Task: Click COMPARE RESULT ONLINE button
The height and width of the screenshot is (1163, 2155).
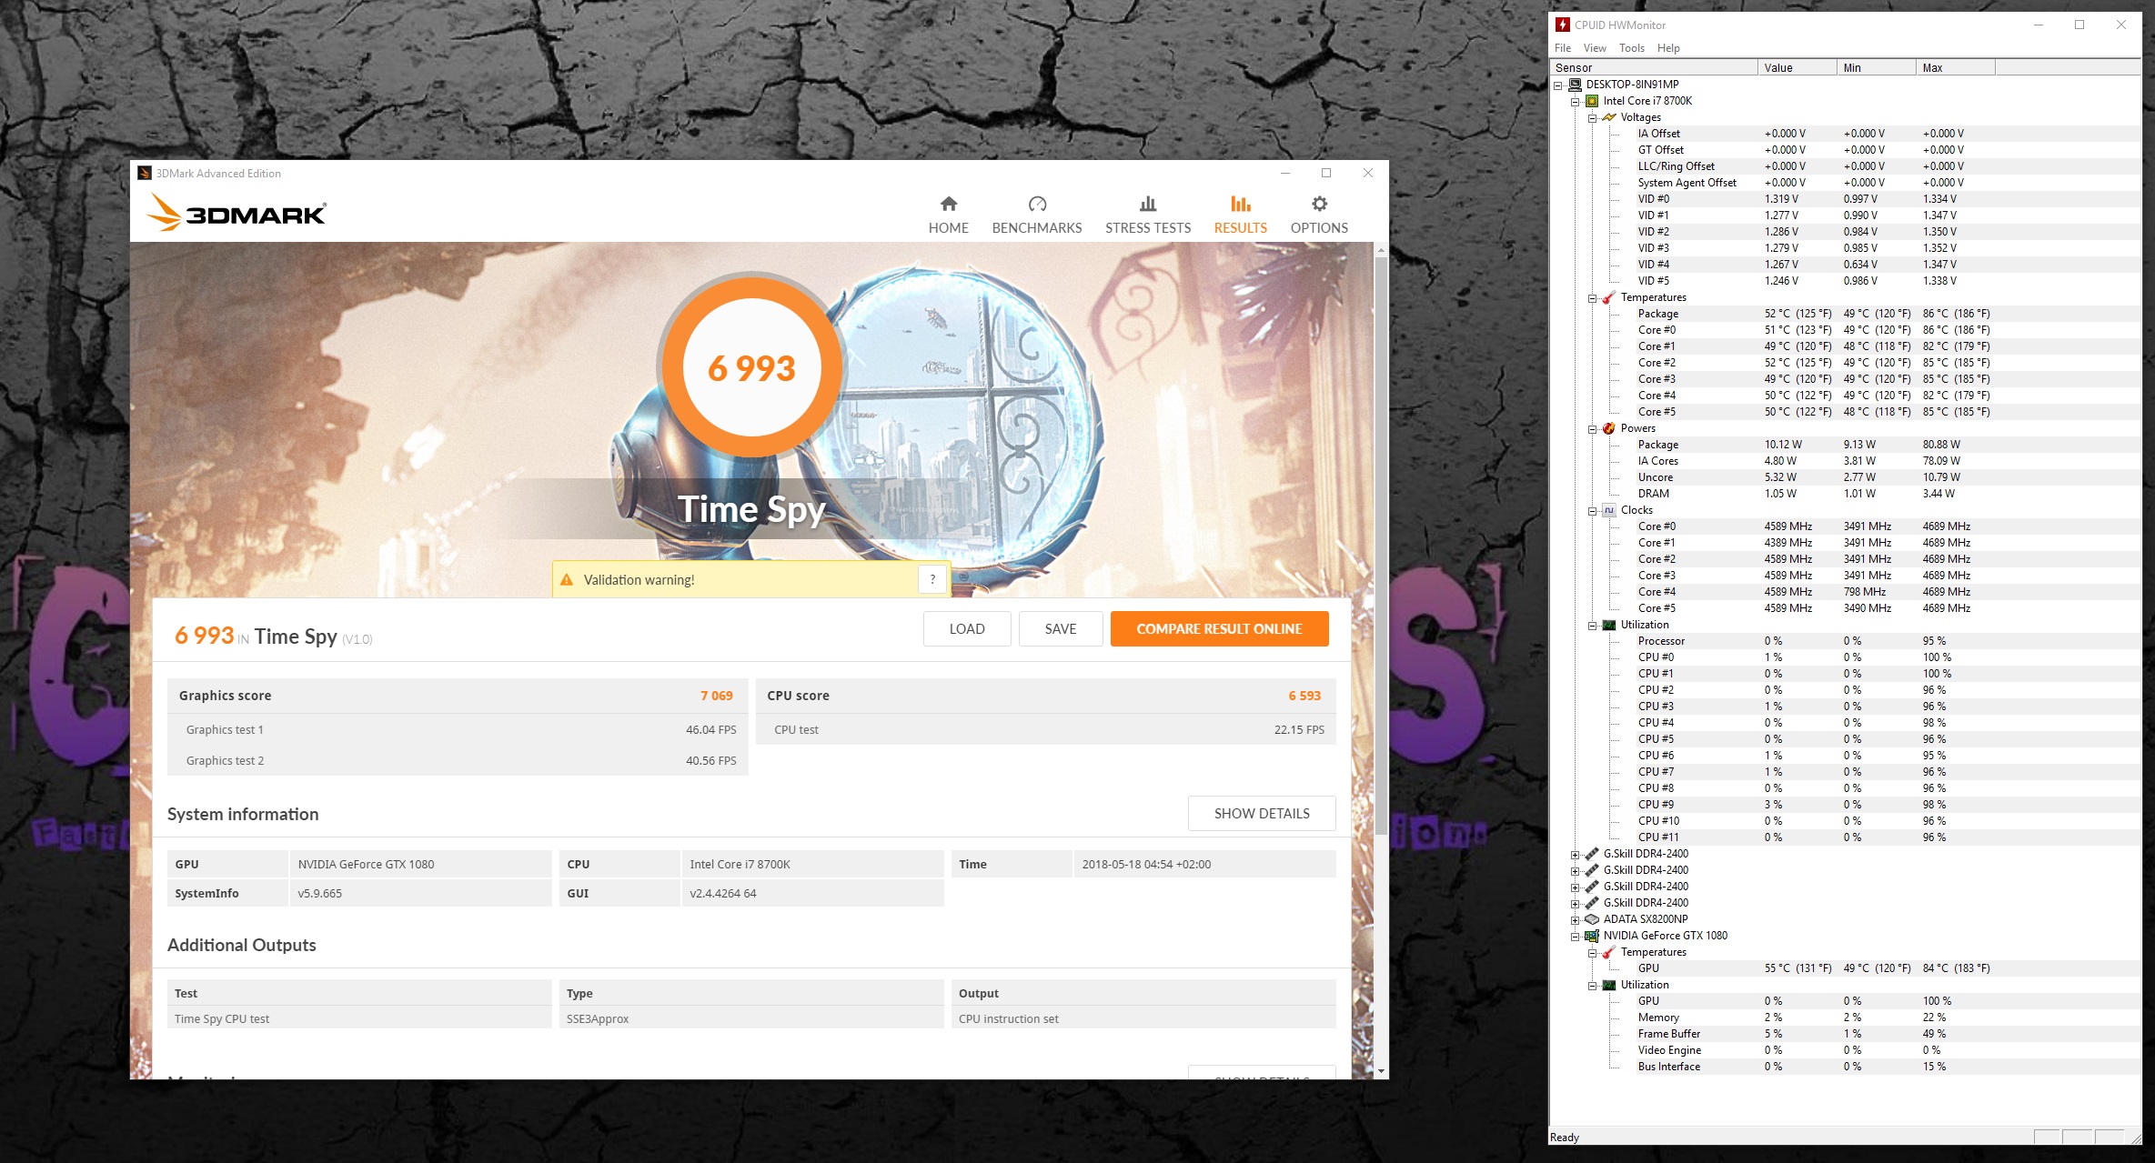Action: (1218, 628)
